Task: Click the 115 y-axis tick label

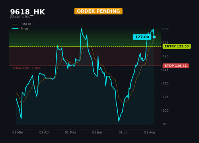Action: pyautogui.click(x=166, y=70)
